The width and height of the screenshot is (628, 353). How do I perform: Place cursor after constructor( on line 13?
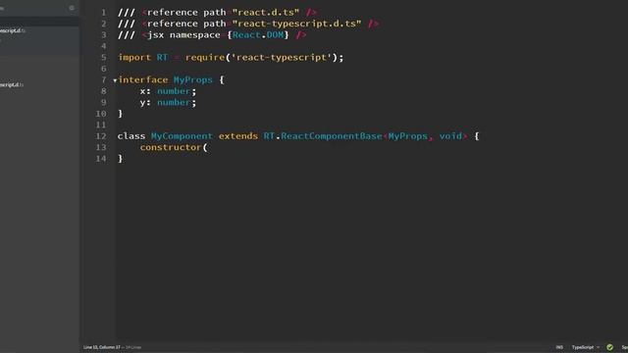(x=208, y=147)
